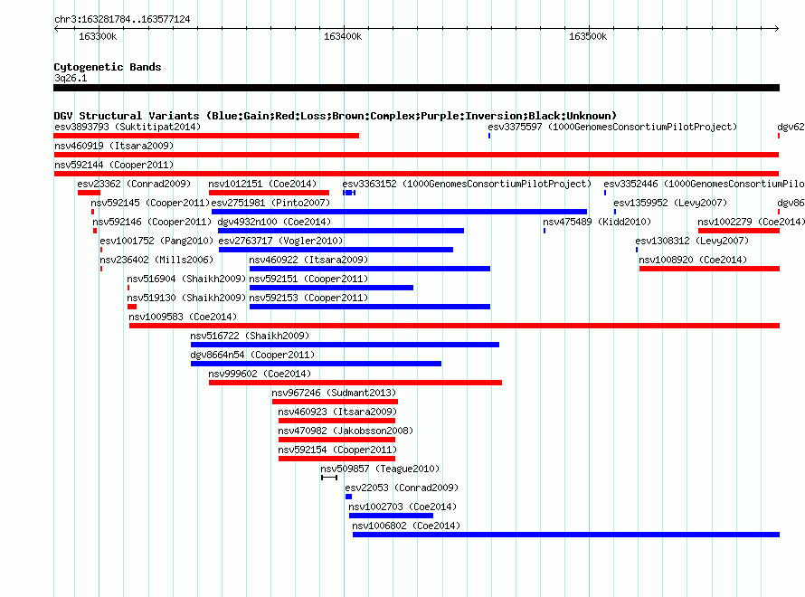
Task: Click the esv23362 (Conrad2009) label
Action: (x=134, y=184)
